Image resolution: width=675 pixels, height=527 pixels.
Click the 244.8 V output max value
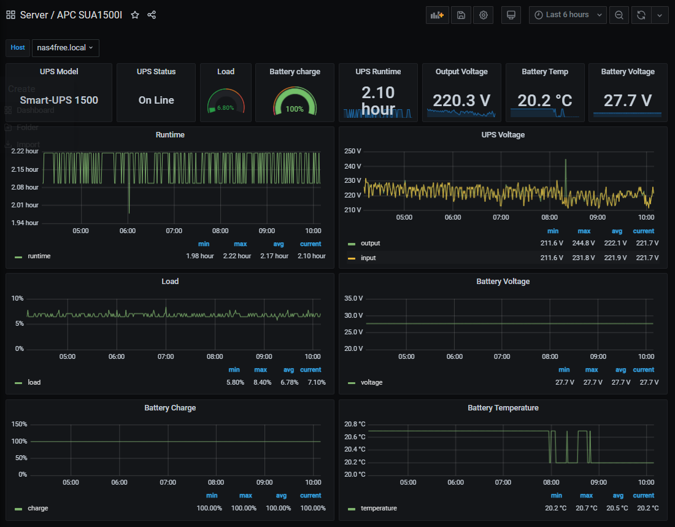(x=584, y=244)
